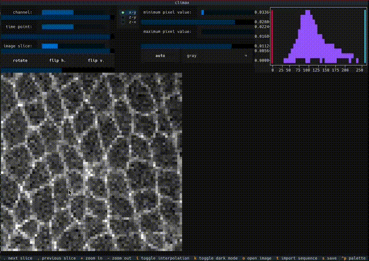The height and width of the screenshot is (261, 369).
Task: Click the maximum pixel value input field
Action: [x=227, y=32]
